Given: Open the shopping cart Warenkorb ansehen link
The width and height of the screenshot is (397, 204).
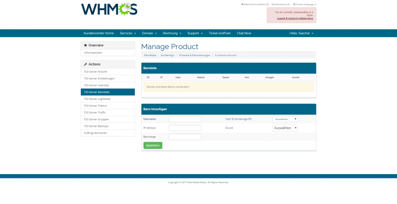Looking at the screenshot, I should click(255, 4).
